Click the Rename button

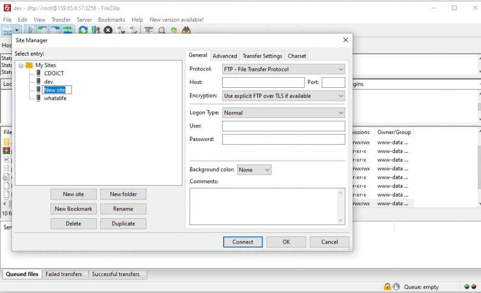[123, 209]
